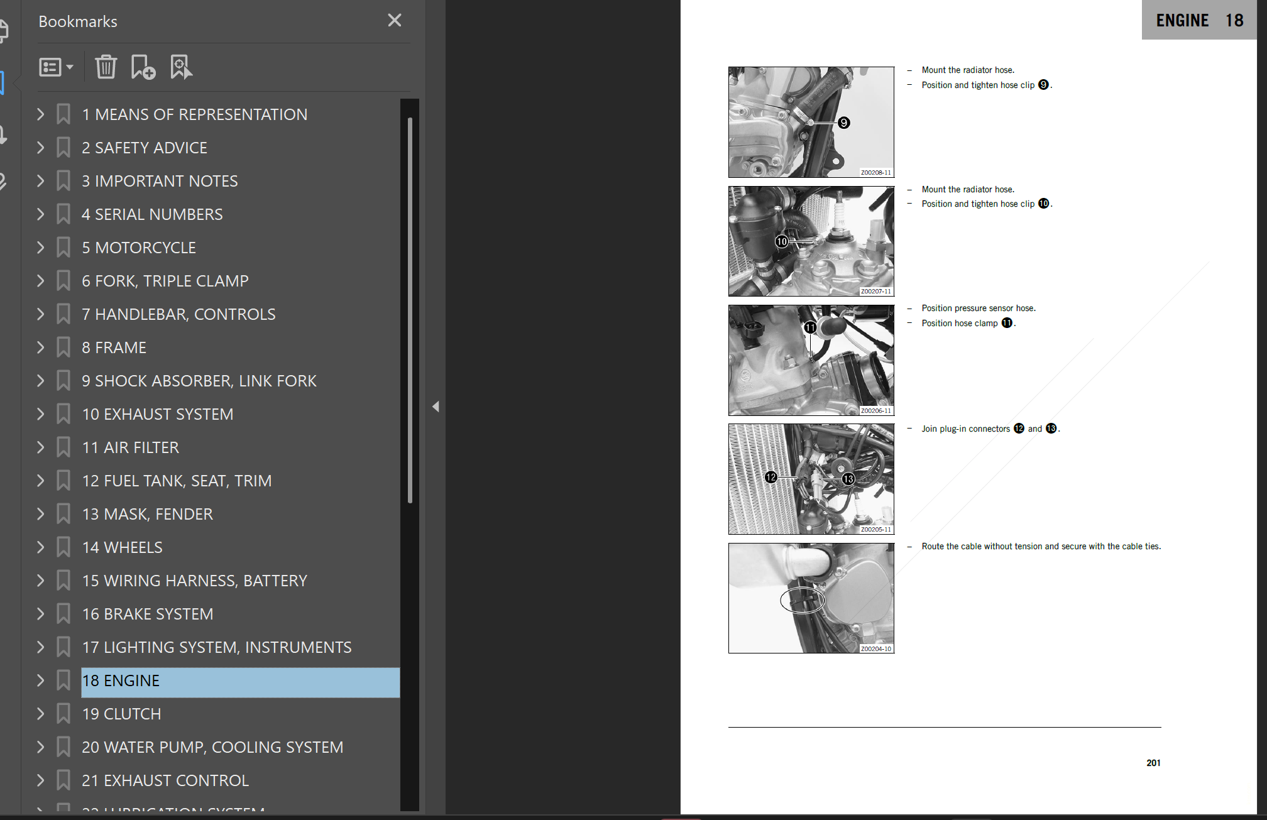Select 14 WHEELS bookmark
Screen dimensions: 1267x820
click(x=122, y=547)
